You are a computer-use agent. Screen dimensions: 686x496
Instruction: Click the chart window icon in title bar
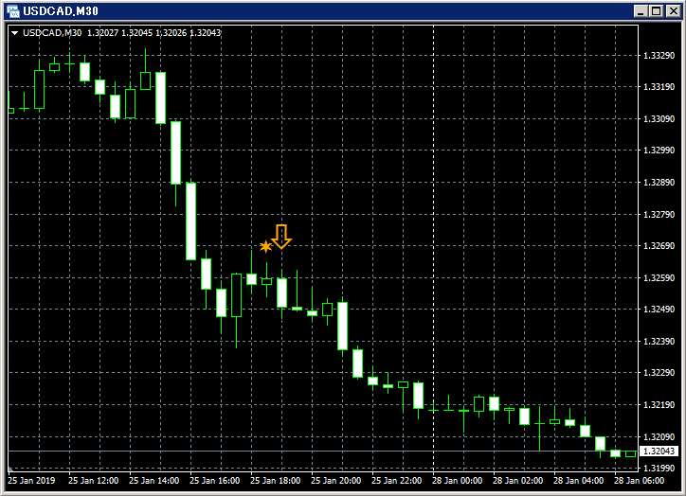[x=13, y=11]
